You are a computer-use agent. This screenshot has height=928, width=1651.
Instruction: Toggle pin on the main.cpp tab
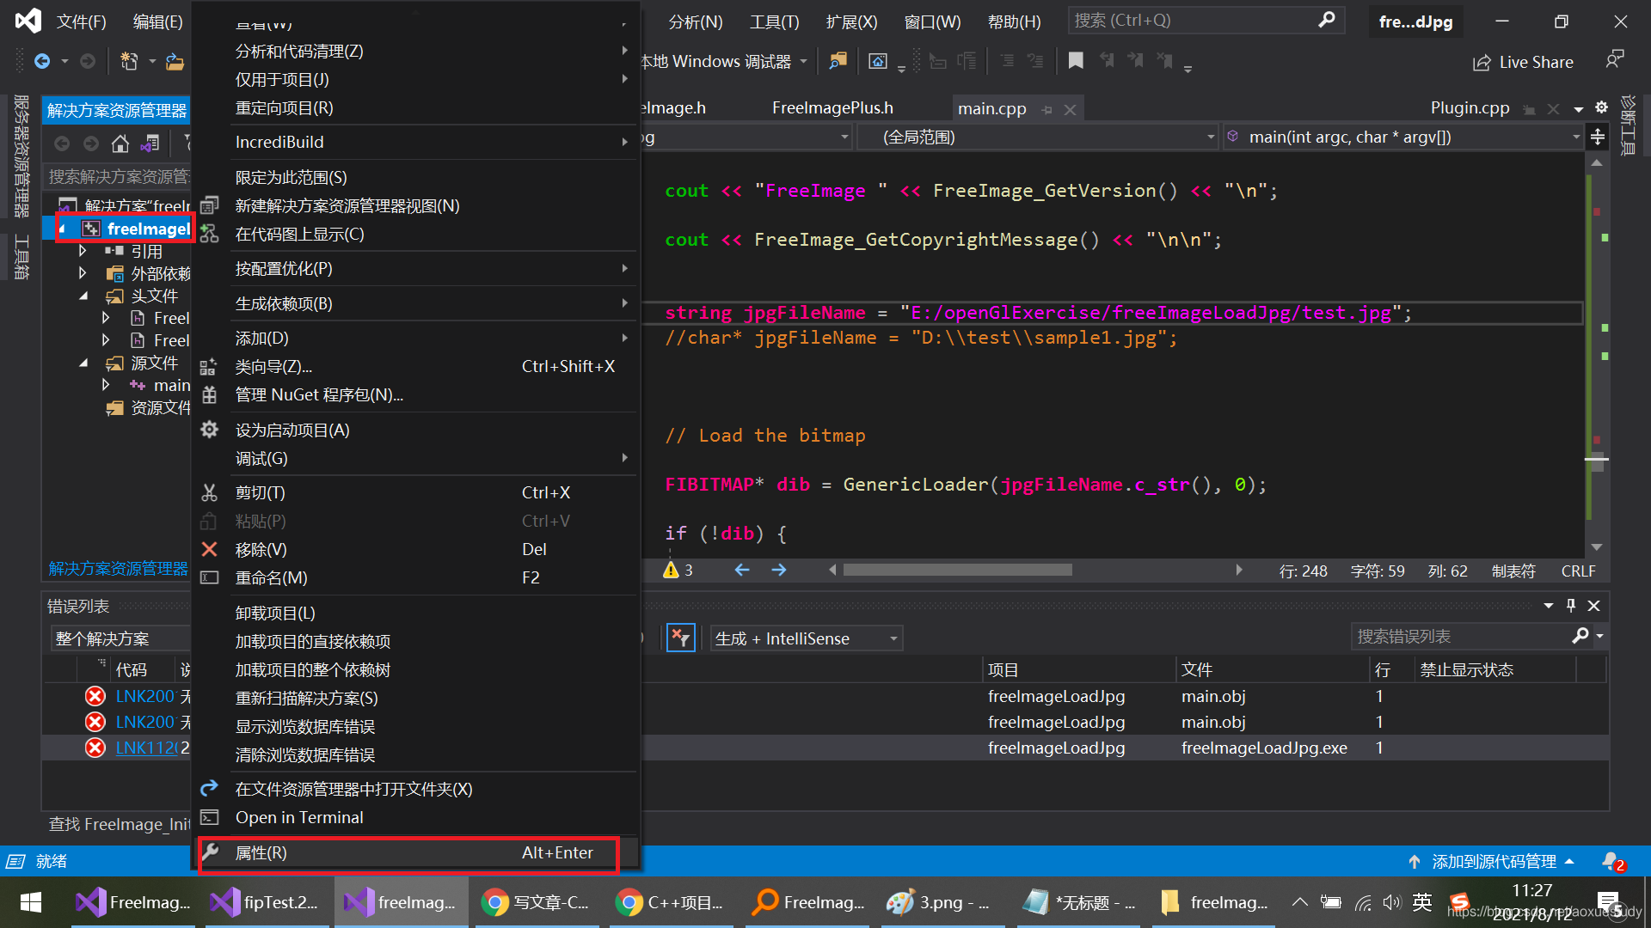click(1046, 110)
